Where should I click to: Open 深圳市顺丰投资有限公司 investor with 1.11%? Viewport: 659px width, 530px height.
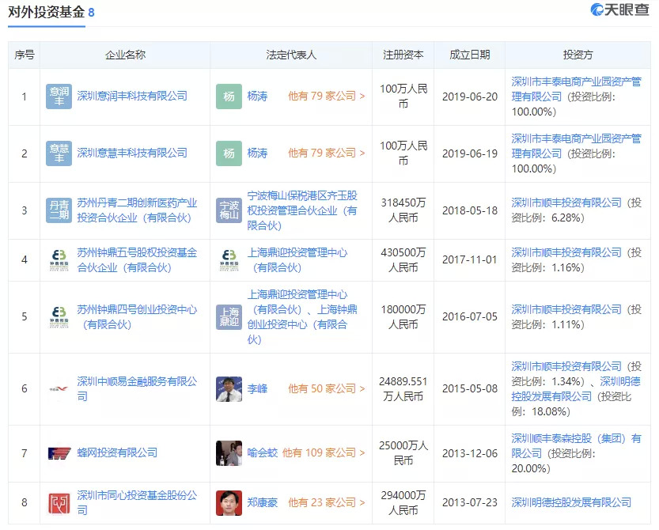point(566,310)
